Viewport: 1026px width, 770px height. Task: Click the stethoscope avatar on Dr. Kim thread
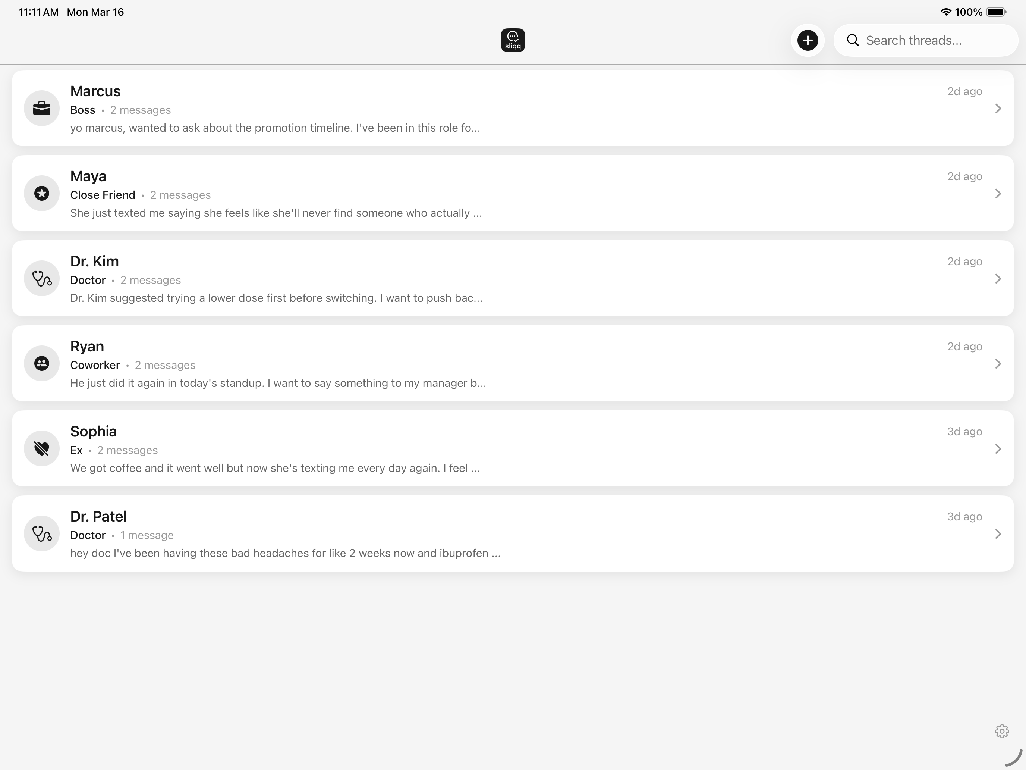click(41, 278)
